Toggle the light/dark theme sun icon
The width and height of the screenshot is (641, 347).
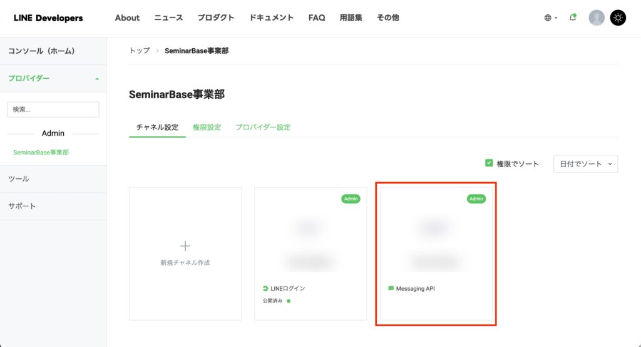pos(618,18)
